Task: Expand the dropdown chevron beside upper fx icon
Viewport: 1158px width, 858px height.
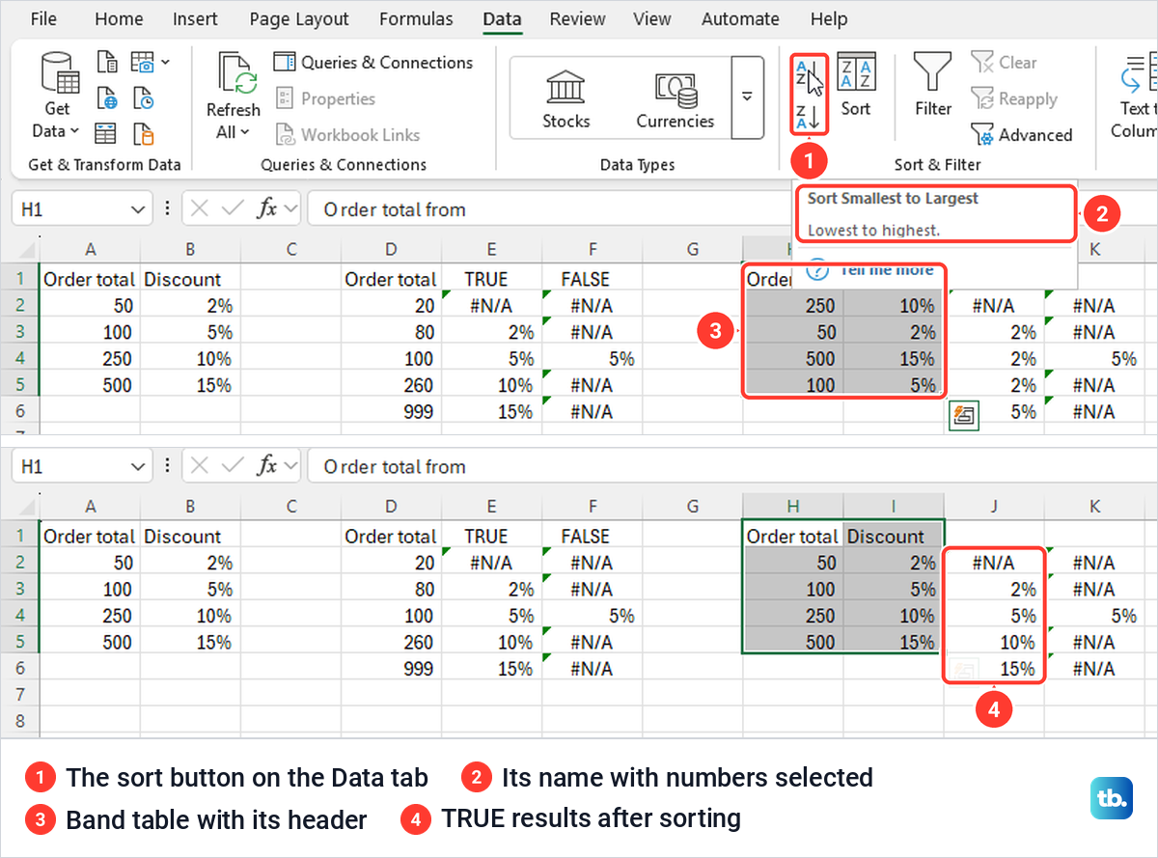Action: coord(290,209)
